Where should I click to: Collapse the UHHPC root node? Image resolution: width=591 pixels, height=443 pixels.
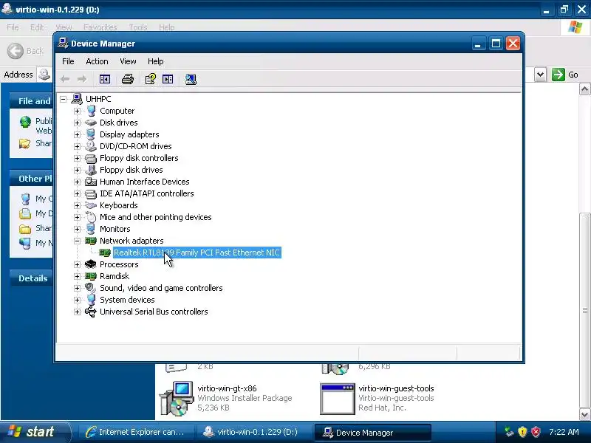click(x=64, y=99)
